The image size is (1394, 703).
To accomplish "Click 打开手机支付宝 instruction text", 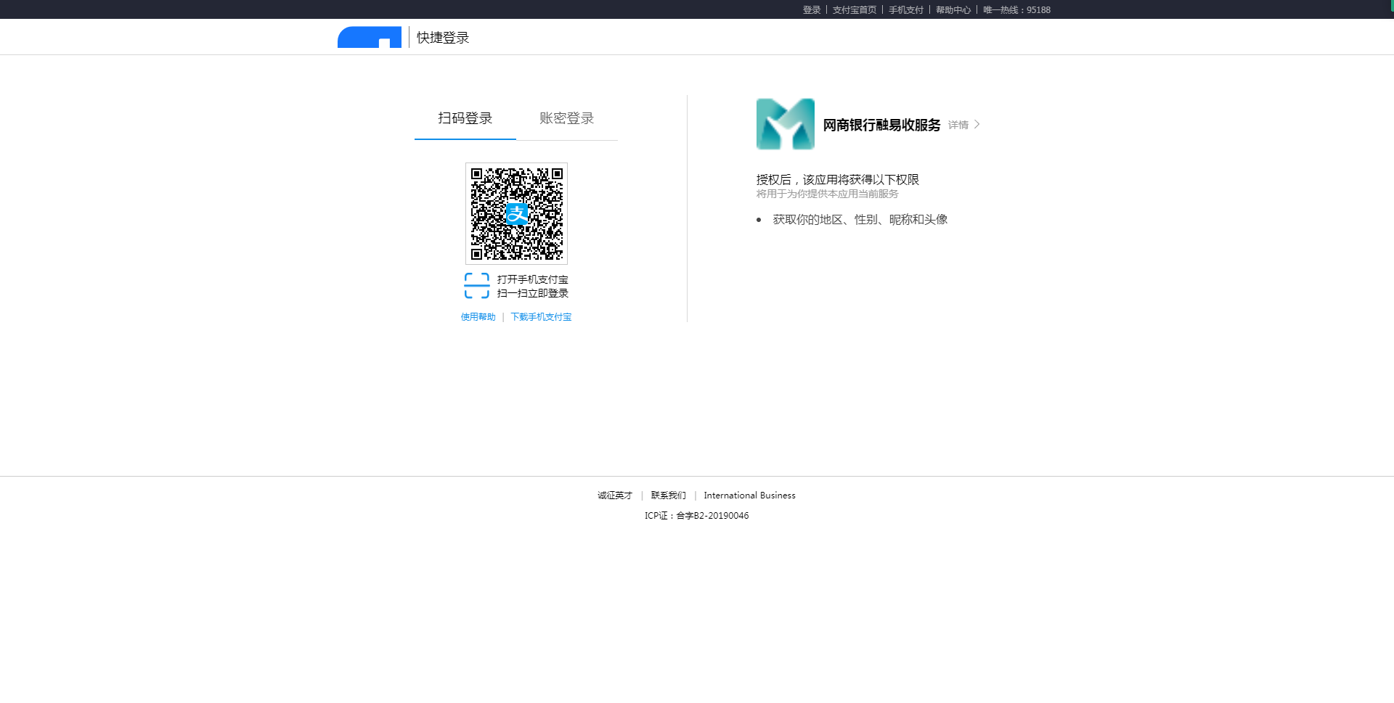I will tap(532, 279).
